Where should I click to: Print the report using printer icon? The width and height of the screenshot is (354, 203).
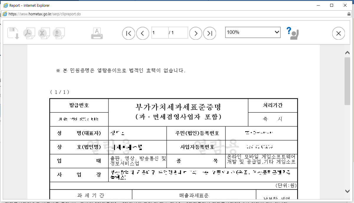pyautogui.click(x=97, y=33)
